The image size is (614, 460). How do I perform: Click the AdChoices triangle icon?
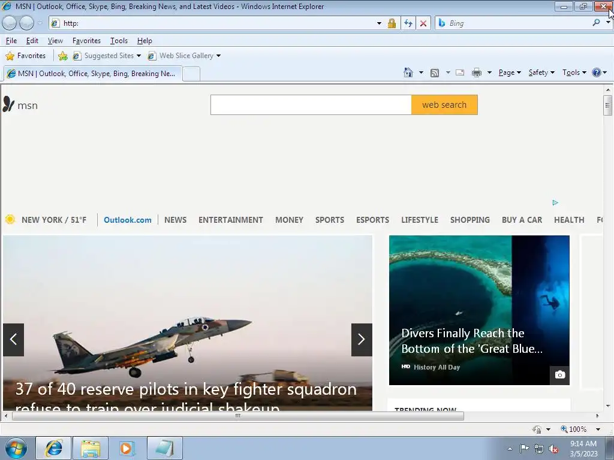(x=555, y=202)
